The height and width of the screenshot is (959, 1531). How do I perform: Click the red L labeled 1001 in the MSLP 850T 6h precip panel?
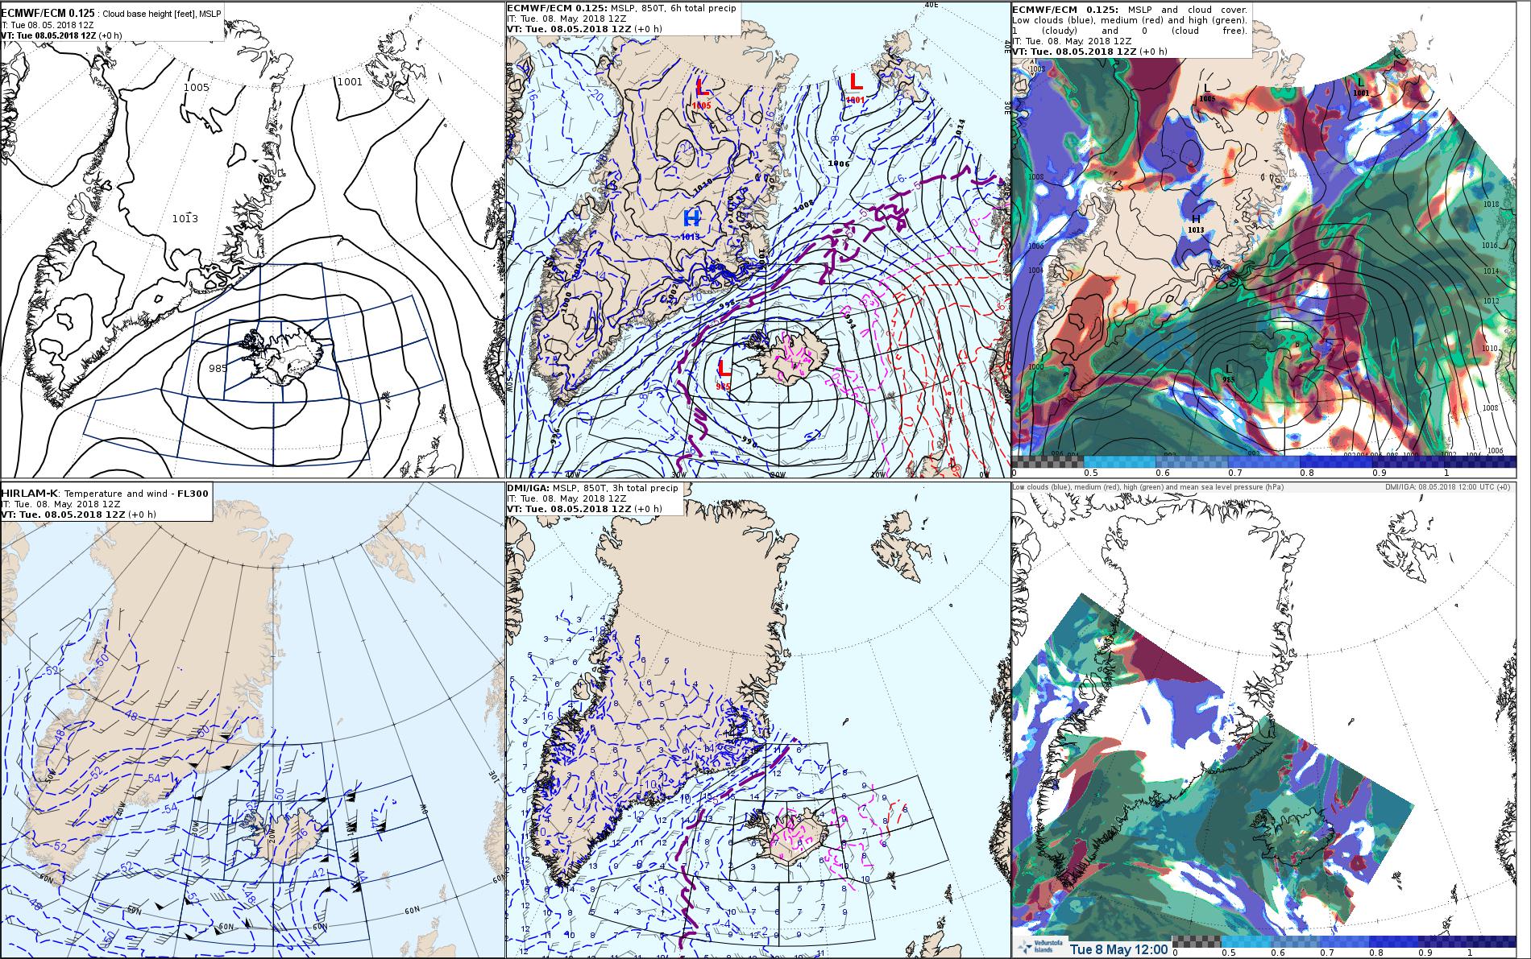856,81
